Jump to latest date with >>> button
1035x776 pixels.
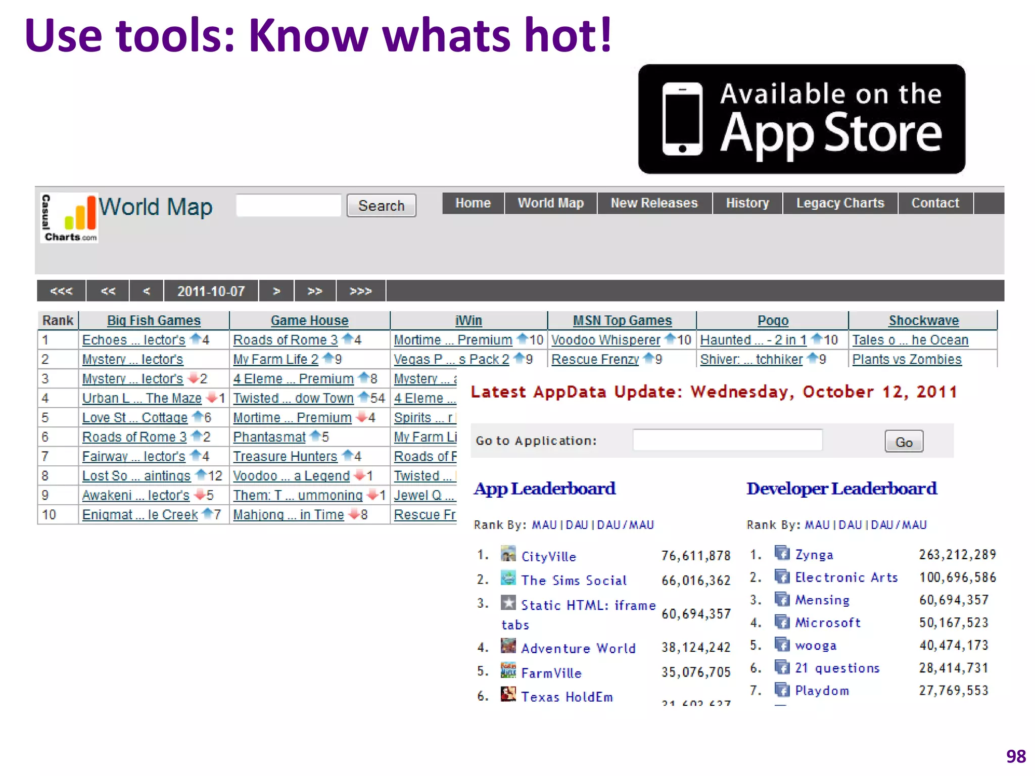click(x=361, y=291)
